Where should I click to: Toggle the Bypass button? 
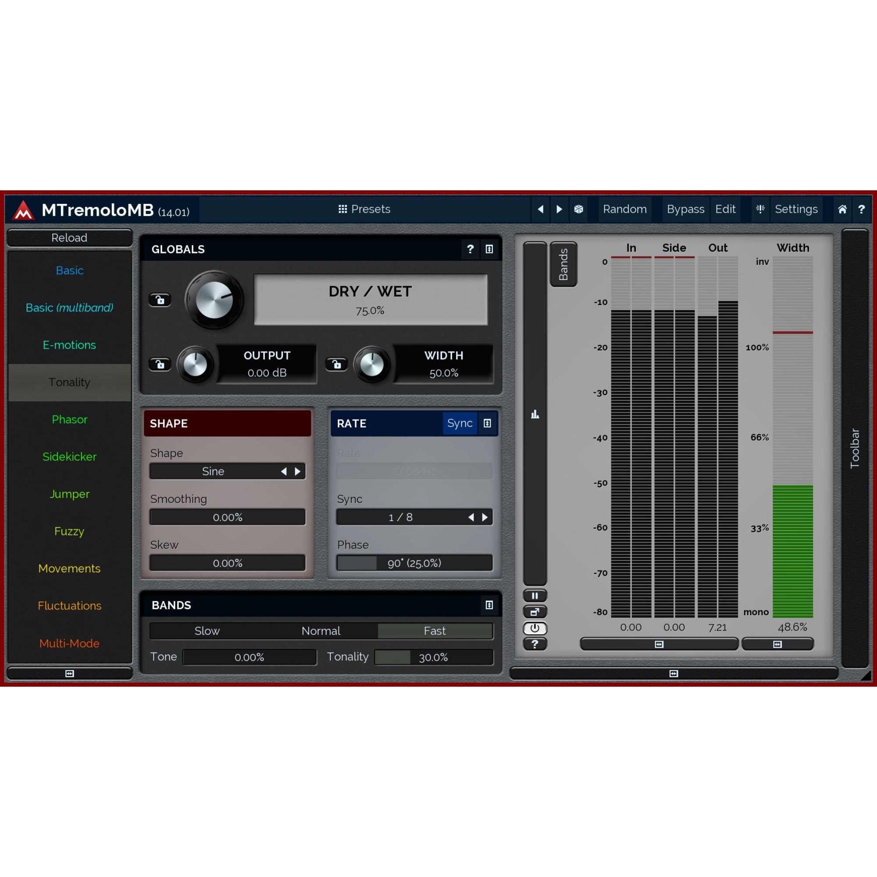685,209
